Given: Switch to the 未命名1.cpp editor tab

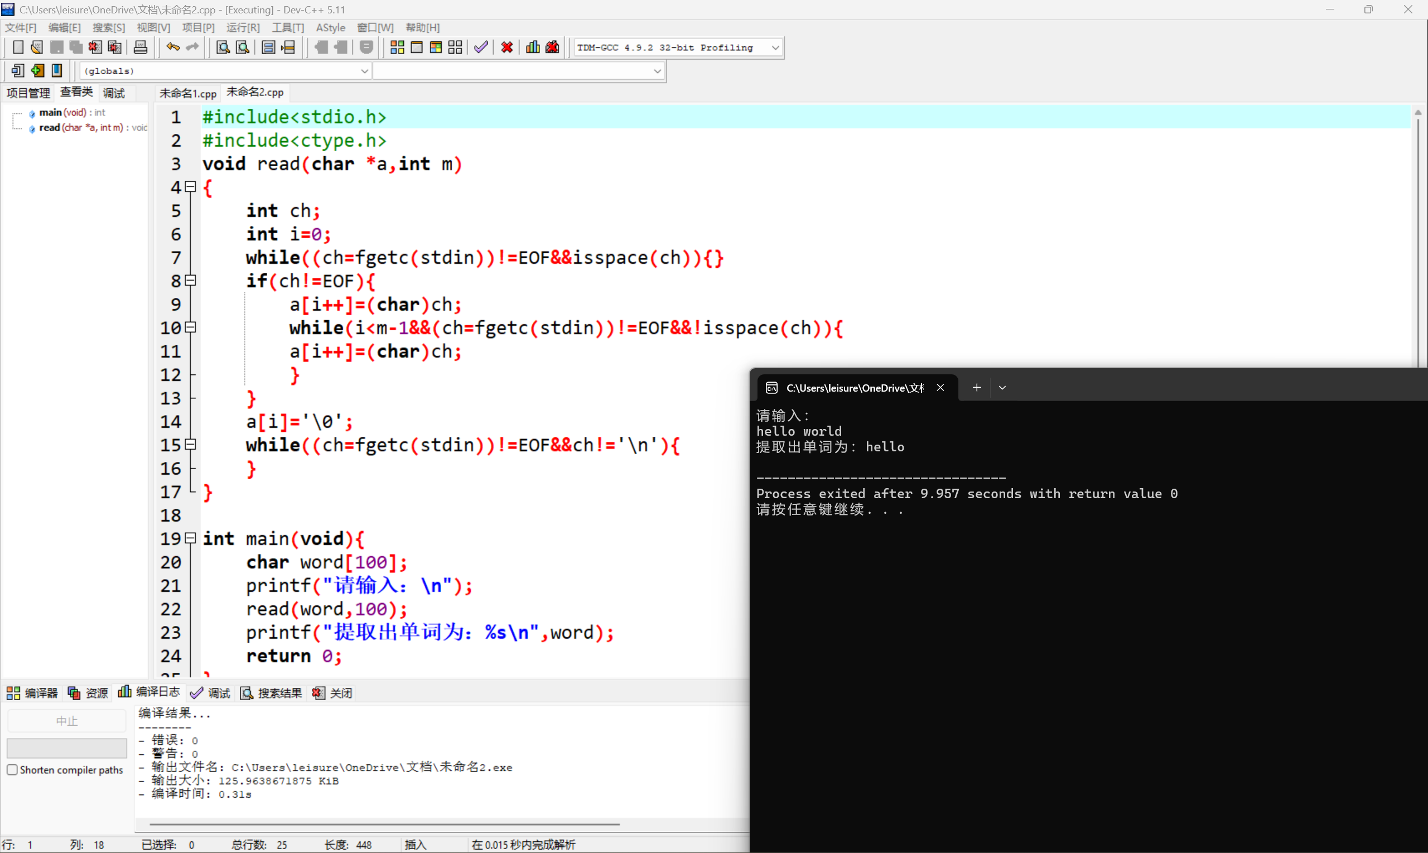Looking at the screenshot, I should click(187, 93).
